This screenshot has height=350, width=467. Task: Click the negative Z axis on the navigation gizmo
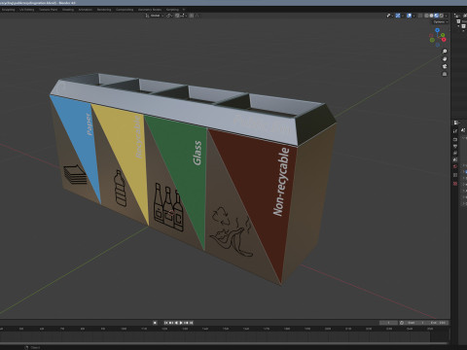tap(438, 45)
